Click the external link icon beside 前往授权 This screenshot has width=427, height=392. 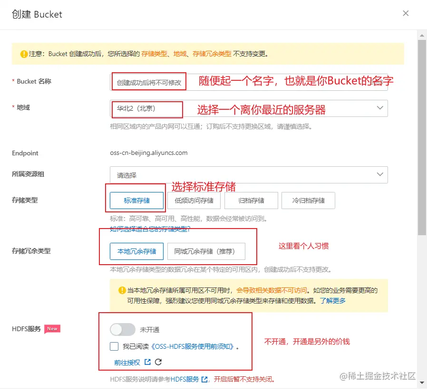pyautogui.click(x=147, y=362)
